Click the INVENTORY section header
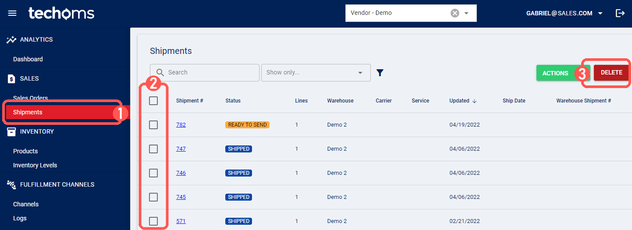 [37, 131]
